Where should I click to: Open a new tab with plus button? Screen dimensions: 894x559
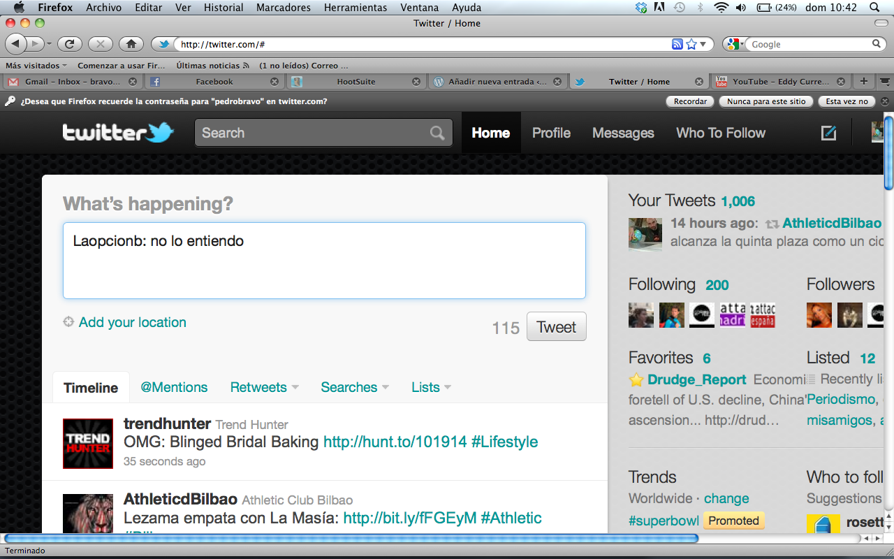pos(864,81)
